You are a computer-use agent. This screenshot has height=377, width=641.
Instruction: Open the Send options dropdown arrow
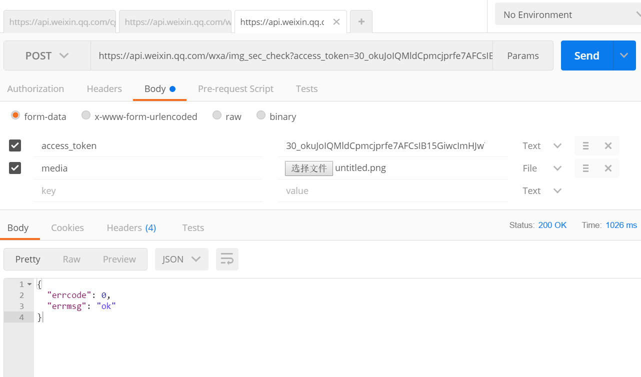click(x=624, y=55)
